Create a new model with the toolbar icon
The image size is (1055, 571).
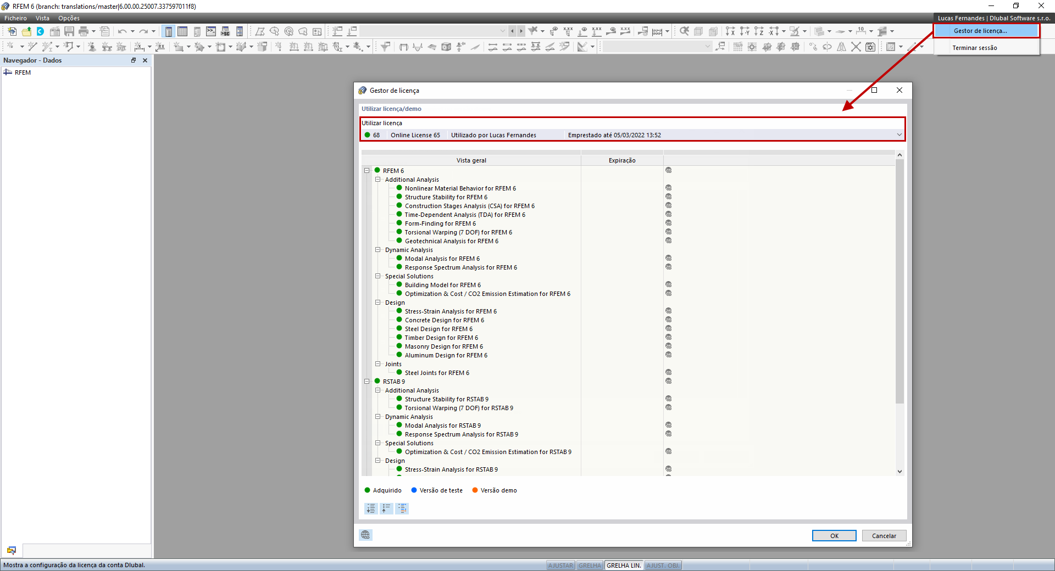pyautogui.click(x=12, y=31)
